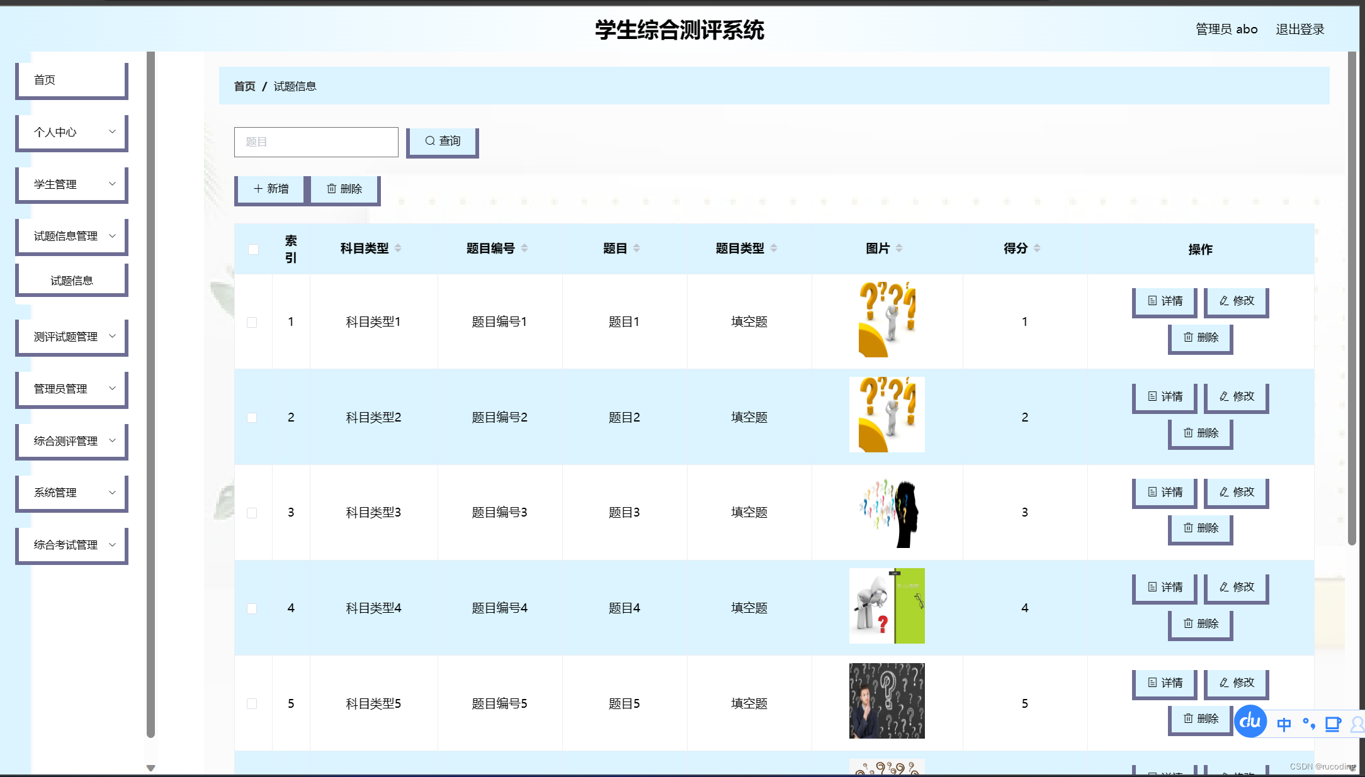The height and width of the screenshot is (777, 1365).
Task: Expand the 个人中心 sidebar menu
Action: click(x=72, y=132)
